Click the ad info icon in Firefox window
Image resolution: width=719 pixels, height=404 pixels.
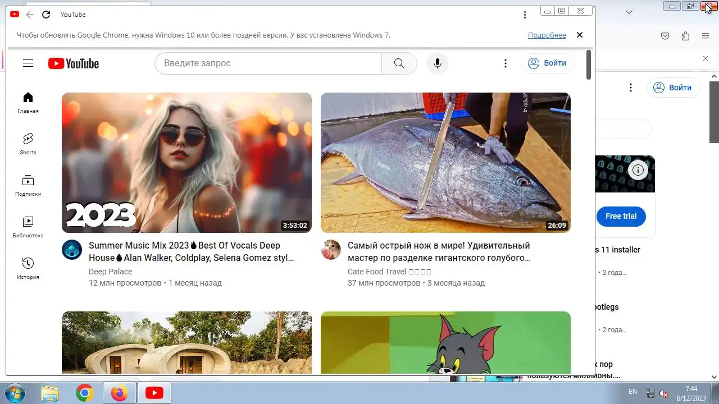coord(638,169)
